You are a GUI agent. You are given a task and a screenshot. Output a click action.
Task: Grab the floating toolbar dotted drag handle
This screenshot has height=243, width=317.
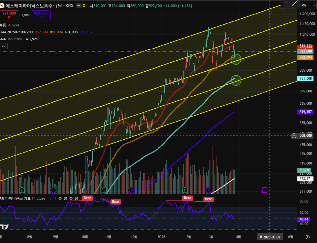286,3
